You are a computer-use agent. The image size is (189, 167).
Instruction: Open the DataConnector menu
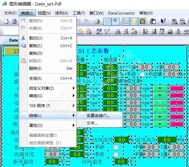(121, 13)
